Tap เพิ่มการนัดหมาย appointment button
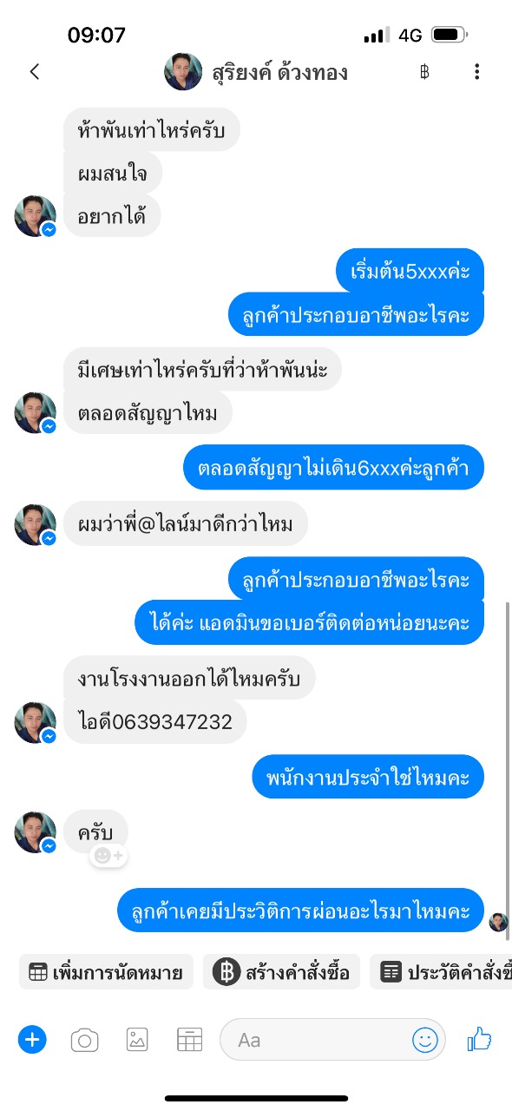The width and height of the screenshot is (512, 1111). (106, 972)
